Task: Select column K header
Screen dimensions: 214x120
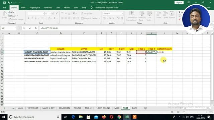Action: (151, 33)
